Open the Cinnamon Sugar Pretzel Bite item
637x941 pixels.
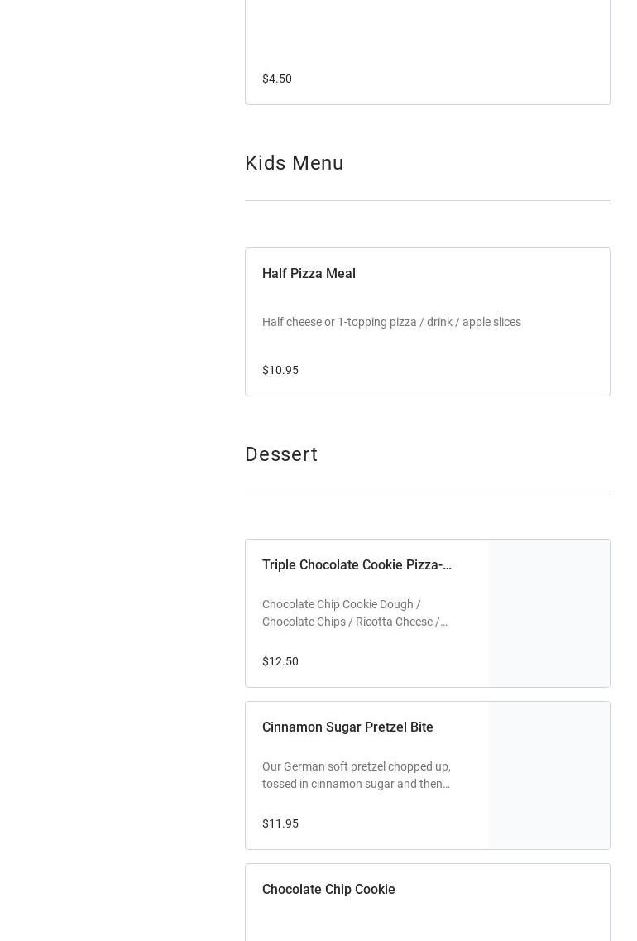coord(347,727)
